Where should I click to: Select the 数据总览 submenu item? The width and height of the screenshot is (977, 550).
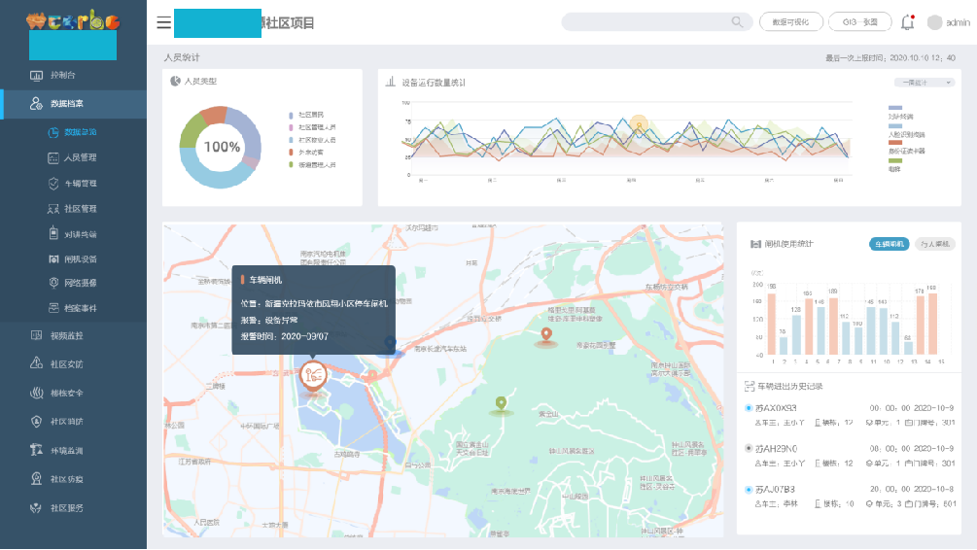[x=74, y=132]
